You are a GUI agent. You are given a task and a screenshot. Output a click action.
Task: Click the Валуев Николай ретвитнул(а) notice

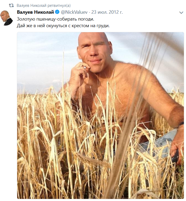pyautogui.click(x=44, y=6)
